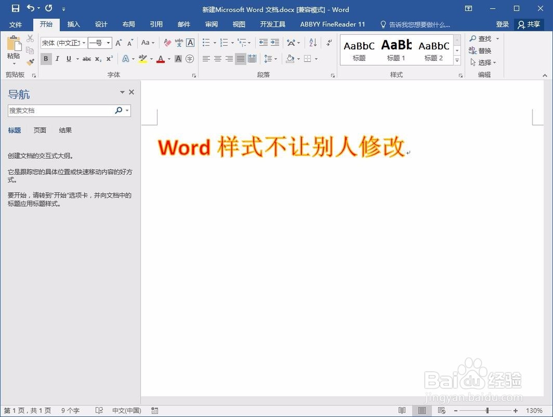553x417 pixels.
Task: Open the font size dropdown
Action: [x=107, y=43]
